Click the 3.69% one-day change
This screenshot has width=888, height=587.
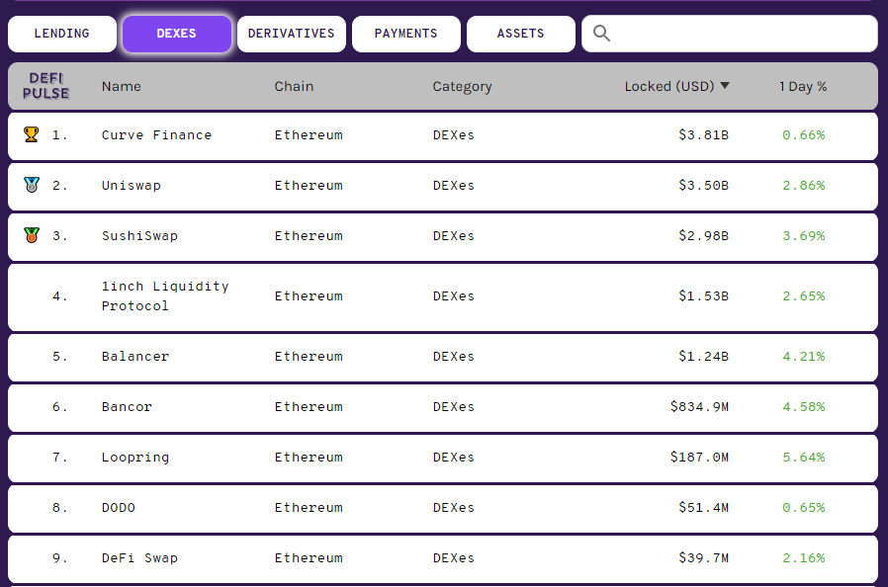[x=804, y=236]
